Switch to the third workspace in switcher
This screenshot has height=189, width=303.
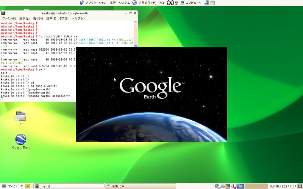256,186
